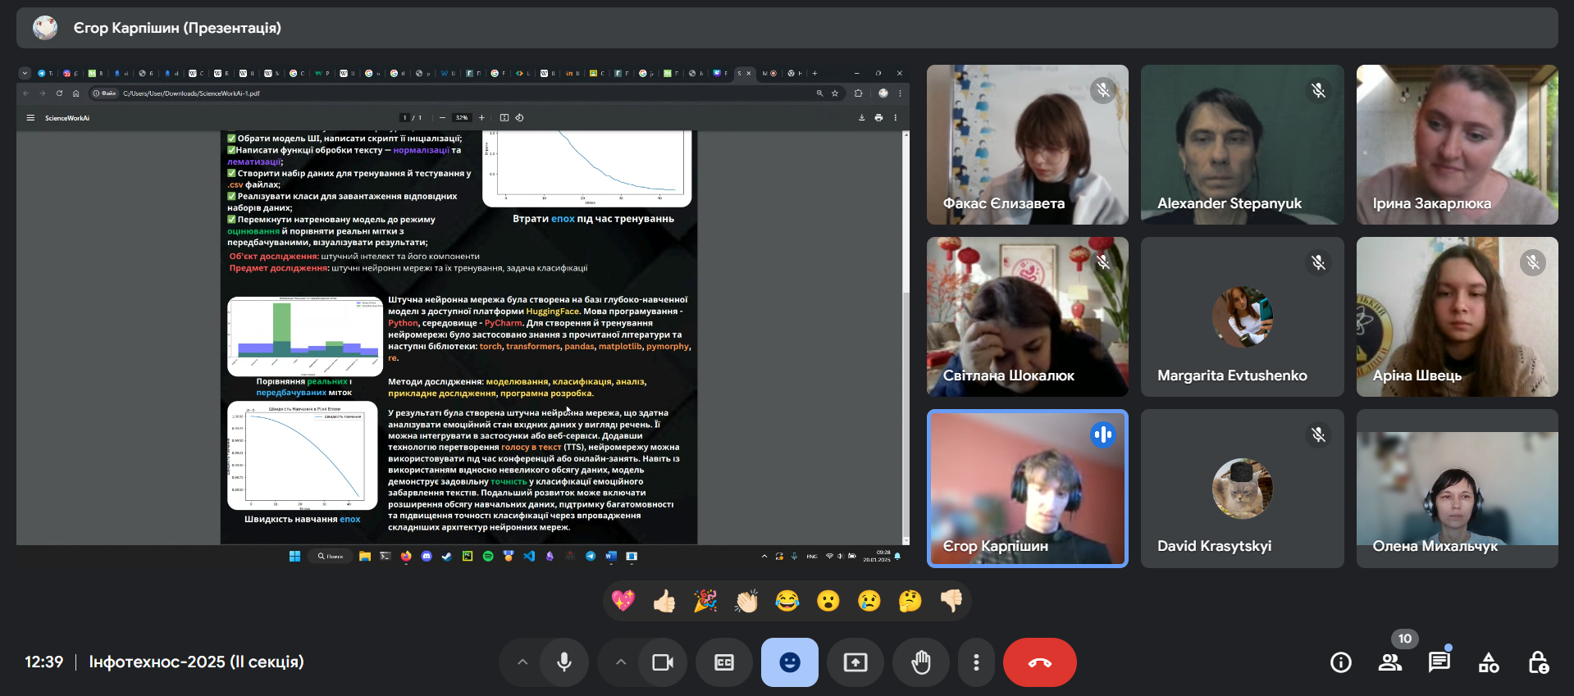Click the present screen icon

(x=855, y=662)
